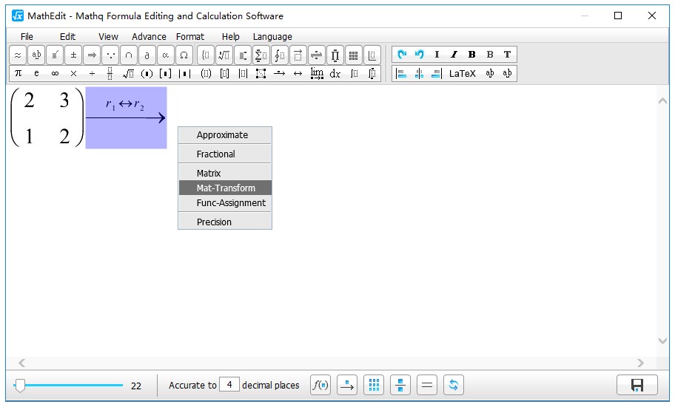
Task: Click the zoom slider handle
Action: [19, 385]
